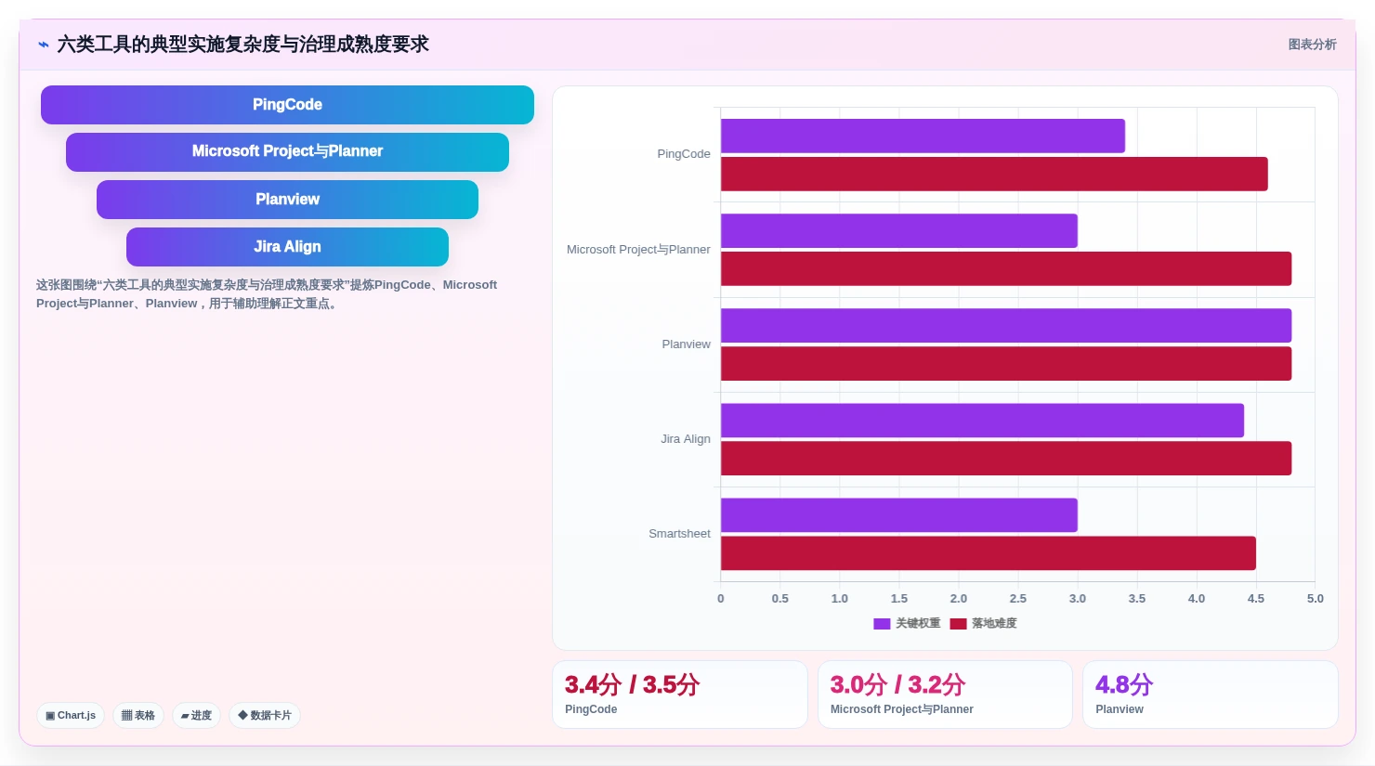The width and height of the screenshot is (1375, 766).
Task: Select the PingCode funnel bar
Action: 287,105
